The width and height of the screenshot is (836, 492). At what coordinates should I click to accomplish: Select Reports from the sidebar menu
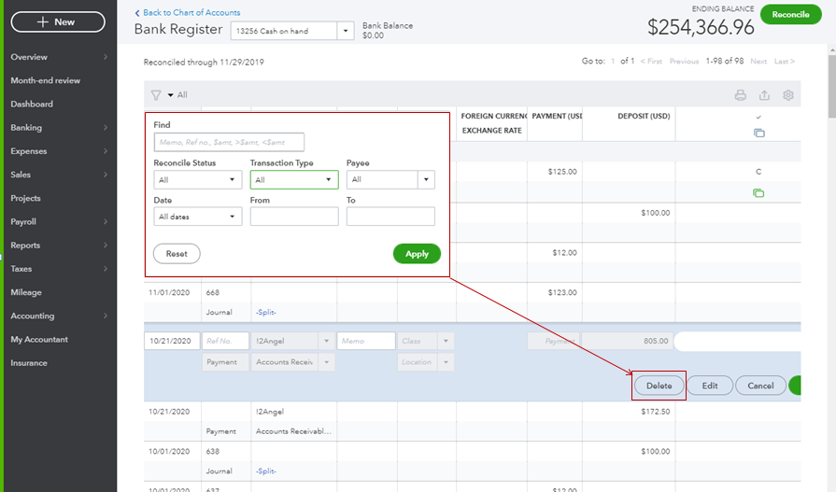click(x=25, y=246)
